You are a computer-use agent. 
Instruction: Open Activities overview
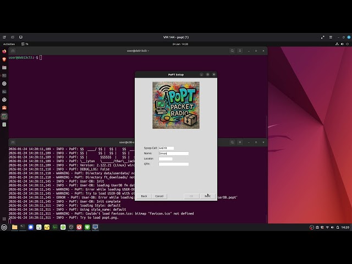pos(9,44)
